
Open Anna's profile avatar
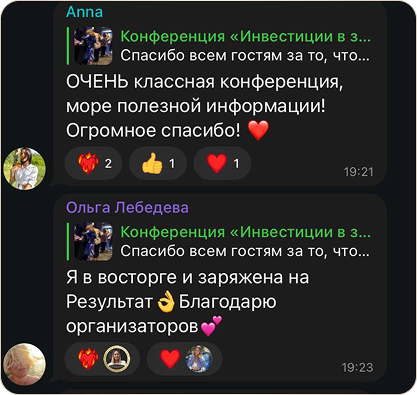(x=25, y=169)
